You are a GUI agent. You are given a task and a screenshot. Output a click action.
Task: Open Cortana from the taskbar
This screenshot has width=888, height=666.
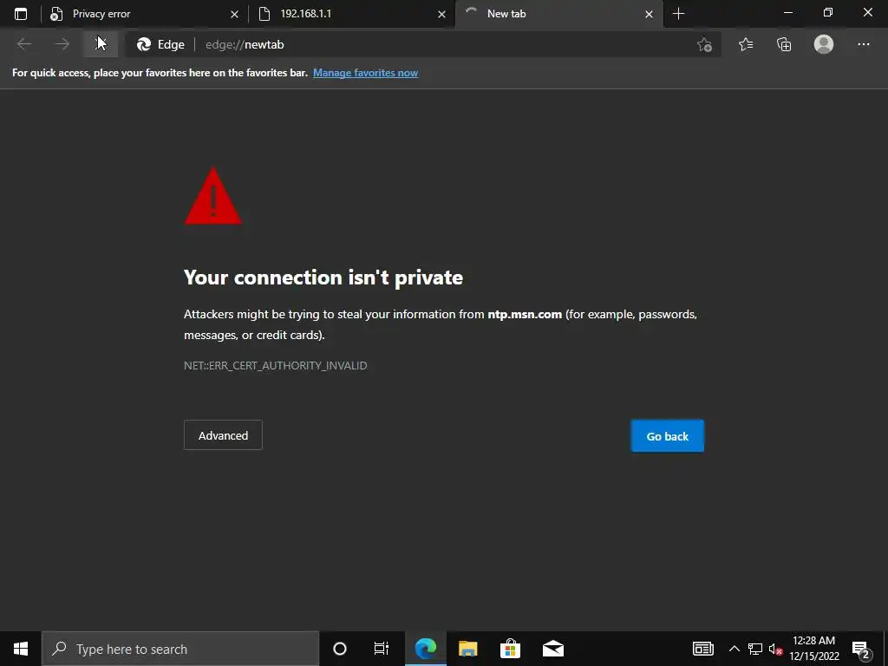tap(340, 649)
